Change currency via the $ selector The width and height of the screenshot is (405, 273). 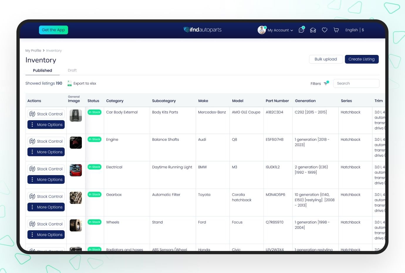click(x=363, y=30)
